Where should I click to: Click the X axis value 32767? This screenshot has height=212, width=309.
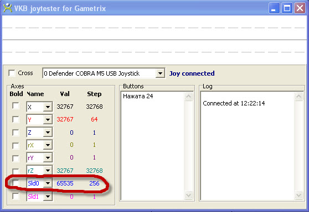coord(65,107)
